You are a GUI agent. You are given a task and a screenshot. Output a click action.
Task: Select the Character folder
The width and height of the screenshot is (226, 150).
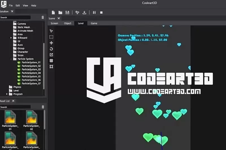tap(20, 52)
